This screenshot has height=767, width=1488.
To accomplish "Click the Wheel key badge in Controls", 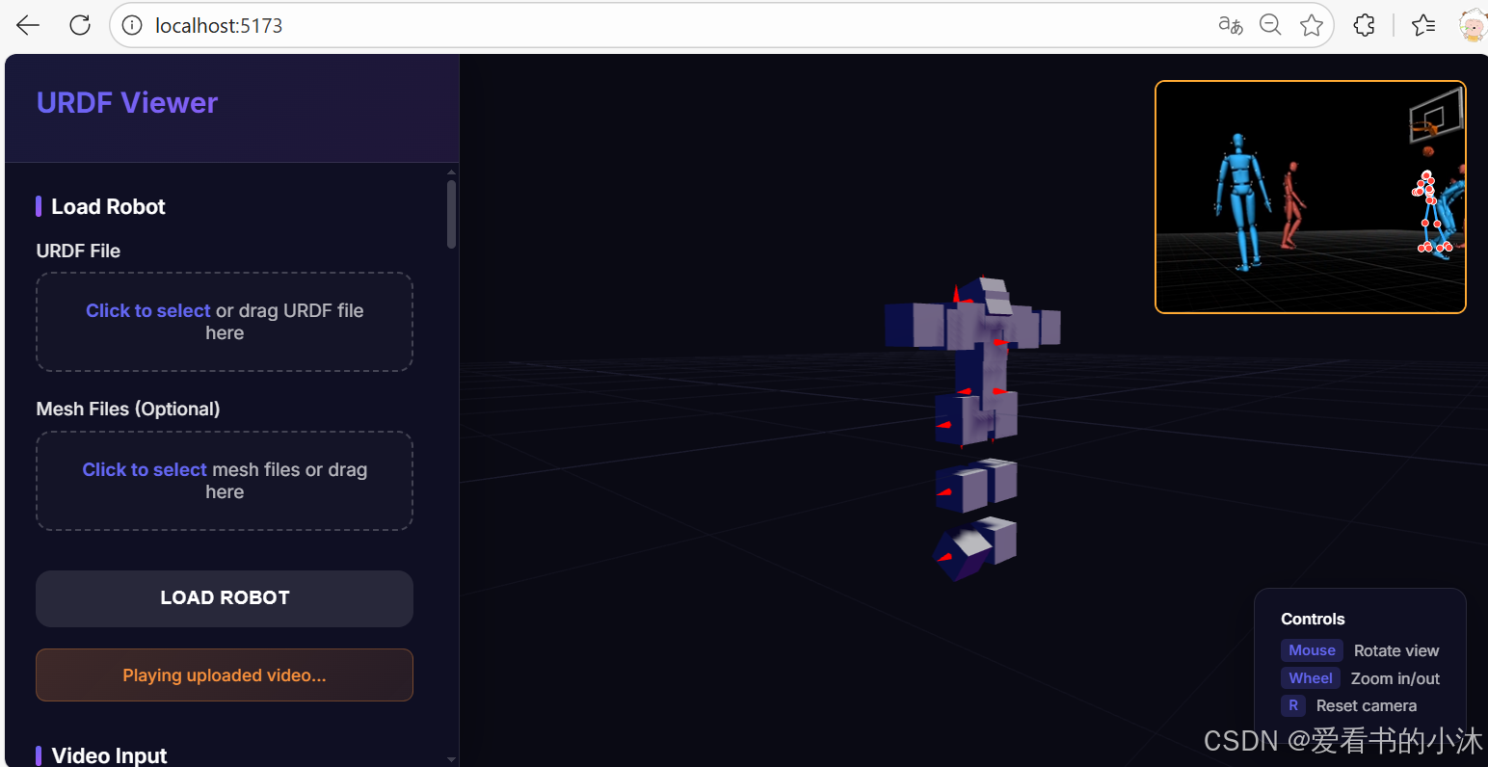I will (x=1311, y=678).
